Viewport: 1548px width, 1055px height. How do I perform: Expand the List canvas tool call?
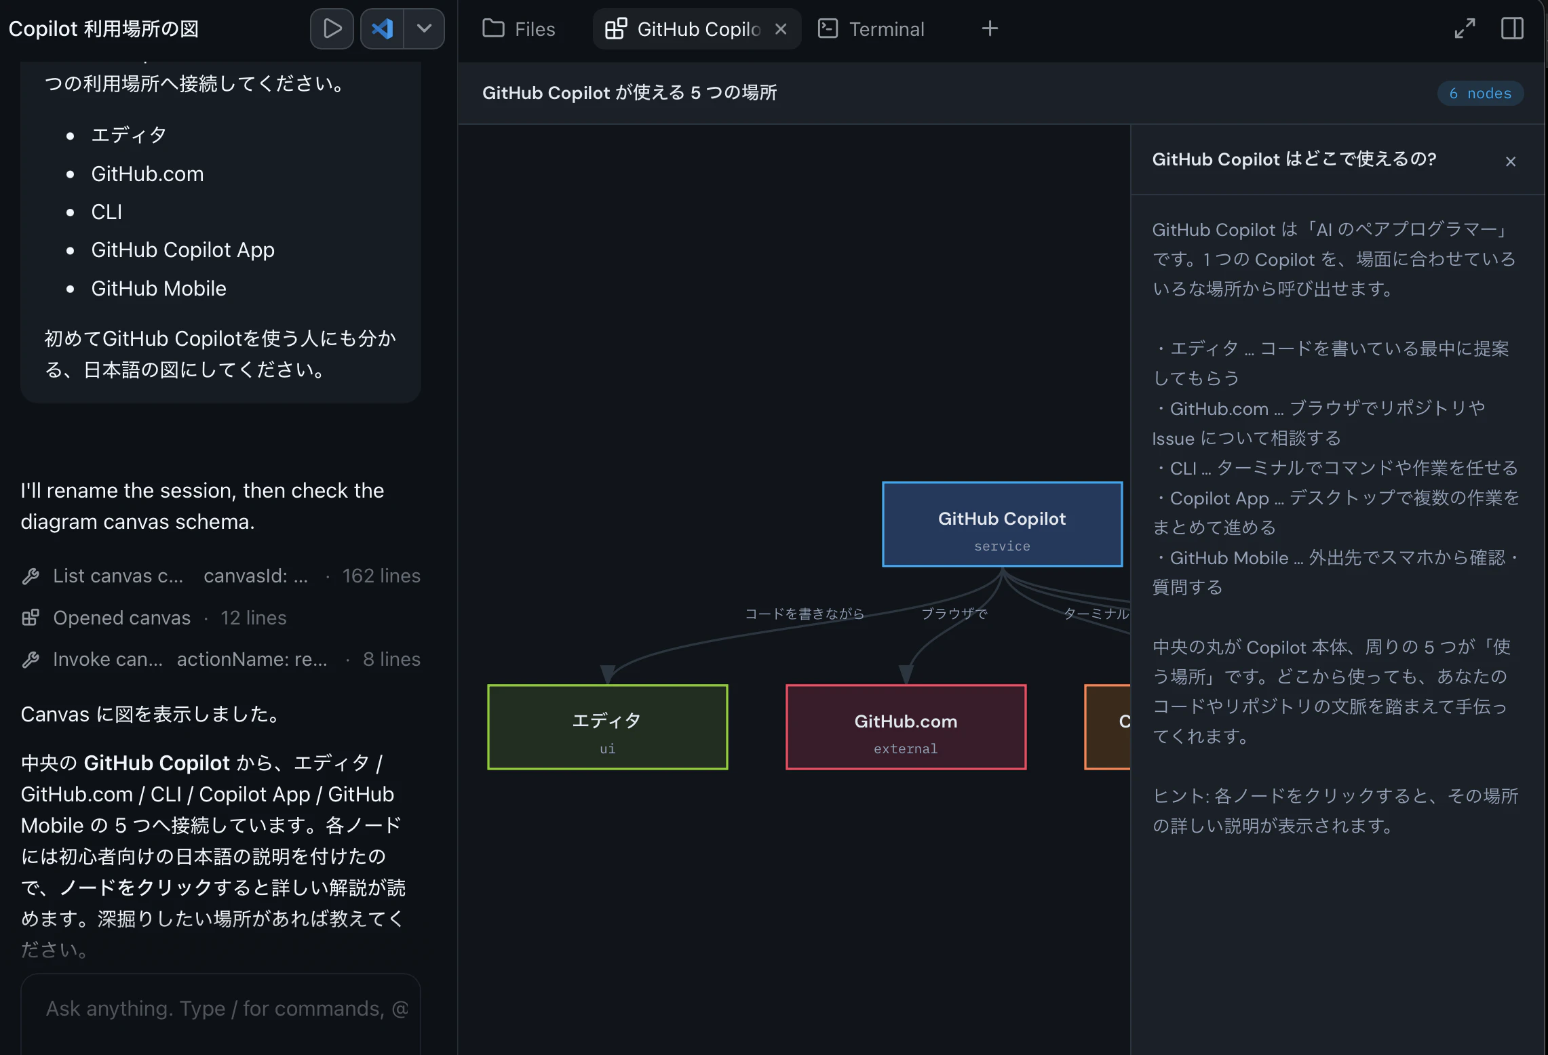click(x=220, y=576)
